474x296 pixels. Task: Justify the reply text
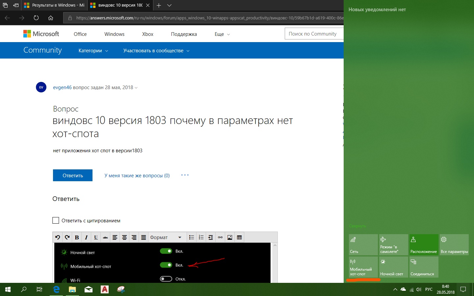click(x=144, y=237)
